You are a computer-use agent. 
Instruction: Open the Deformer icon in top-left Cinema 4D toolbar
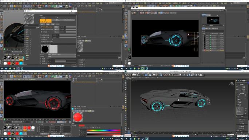point(58,6)
